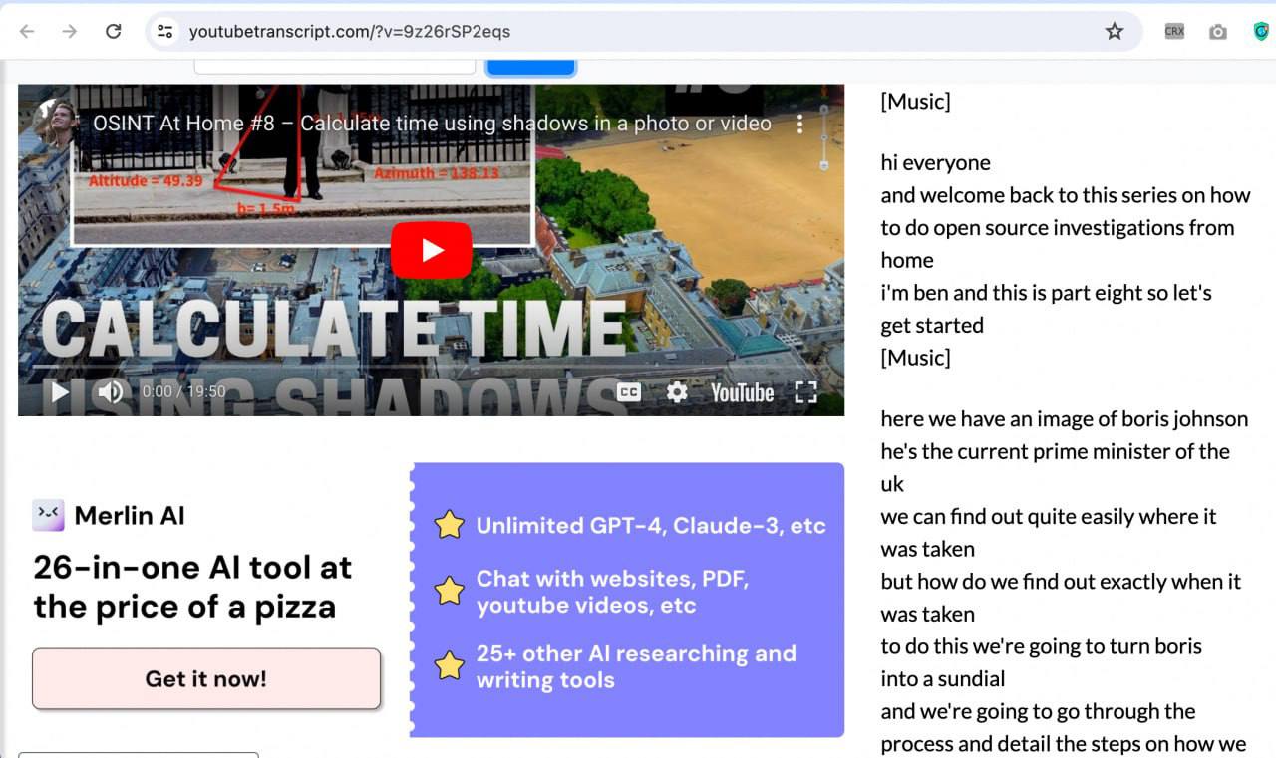Open the CRX extension icon

1174,31
